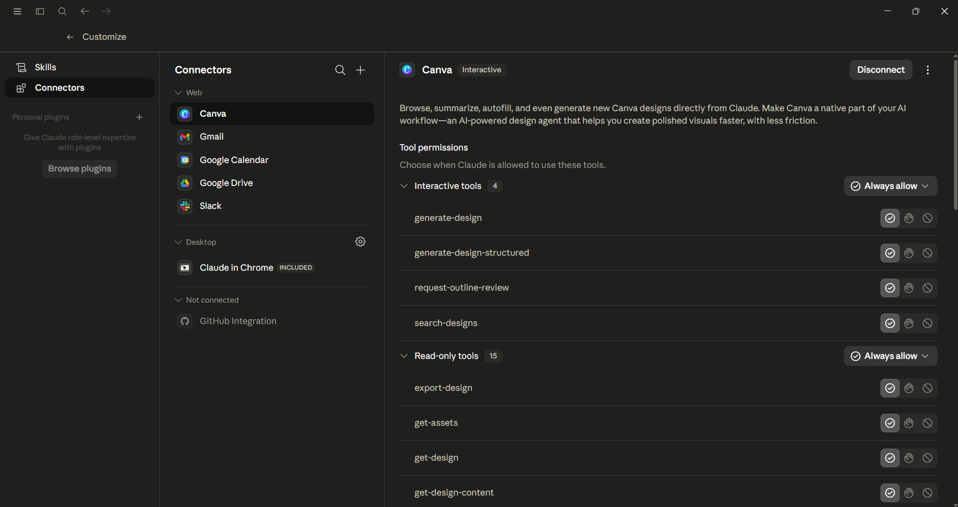This screenshot has width=958, height=507.
Task: Go forward using the title bar arrow
Action: pyautogui.click(x=106, y=11)
